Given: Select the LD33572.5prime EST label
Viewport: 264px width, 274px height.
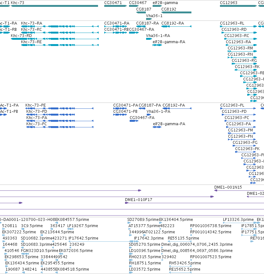Looking at the screenshot, I should coord(145,269).
